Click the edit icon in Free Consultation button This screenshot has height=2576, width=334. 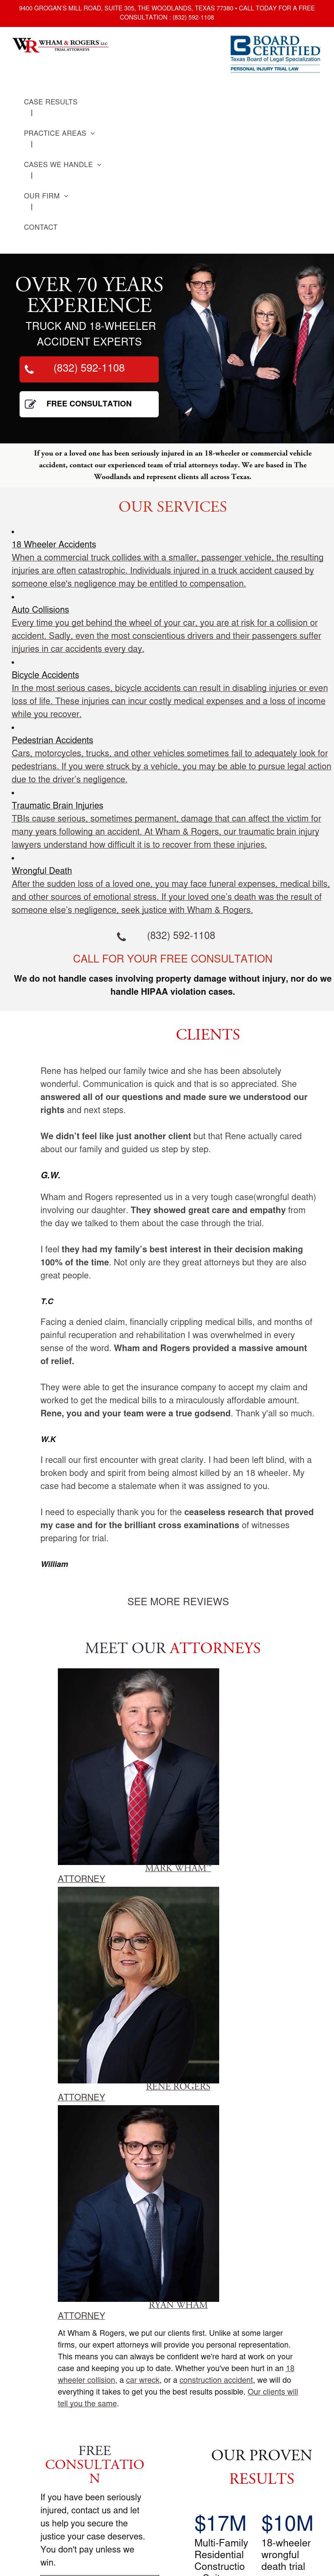(x=30, y=404)
